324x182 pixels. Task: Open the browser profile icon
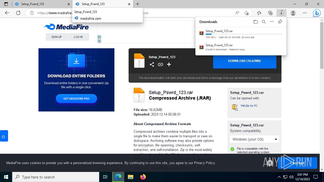(x=293, y=13)
